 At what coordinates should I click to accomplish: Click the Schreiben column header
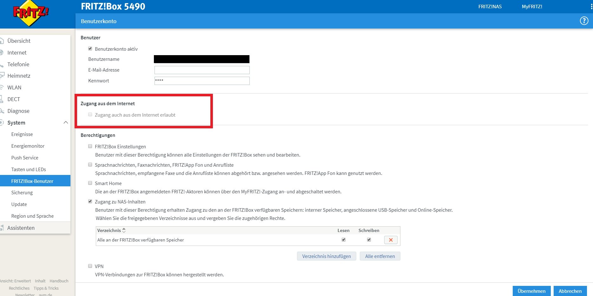point(369,230)
